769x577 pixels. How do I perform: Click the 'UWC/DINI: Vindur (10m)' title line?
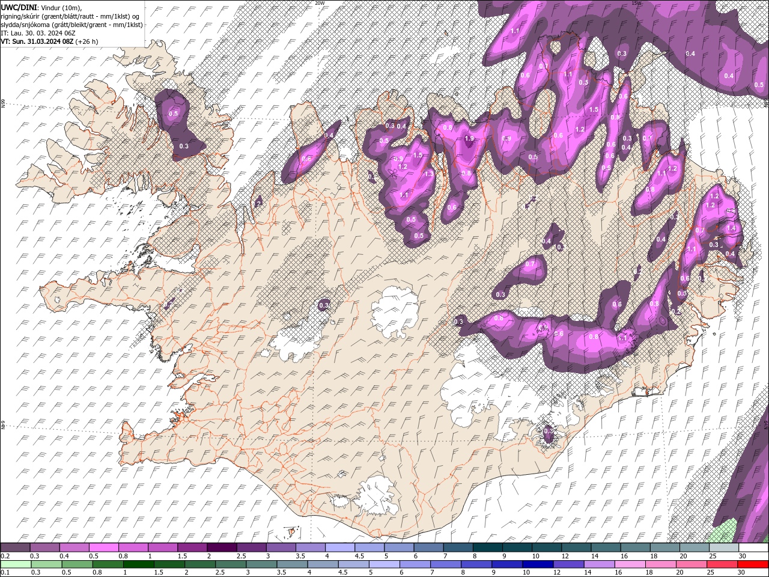[40, 7]
